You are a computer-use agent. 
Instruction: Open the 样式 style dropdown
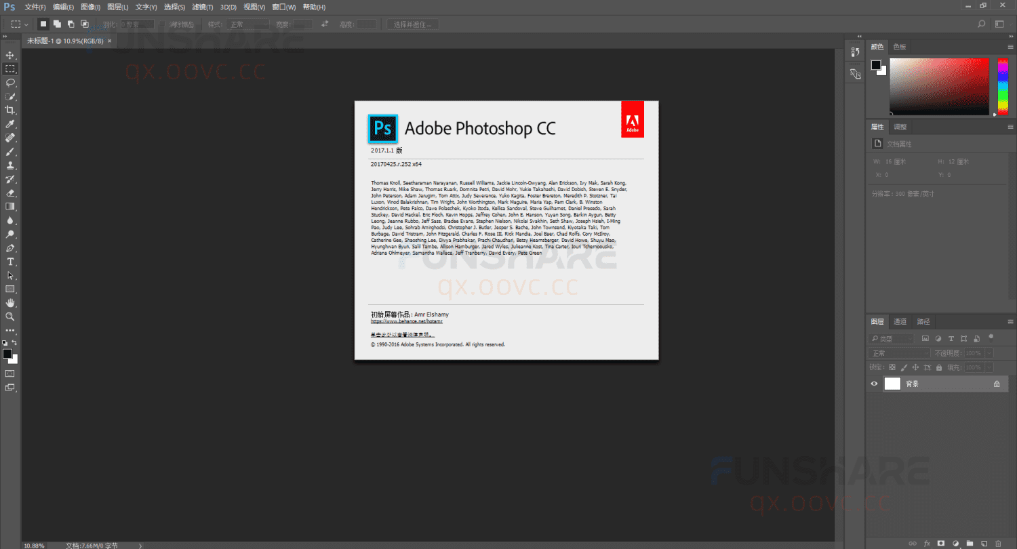click(248, 24)
